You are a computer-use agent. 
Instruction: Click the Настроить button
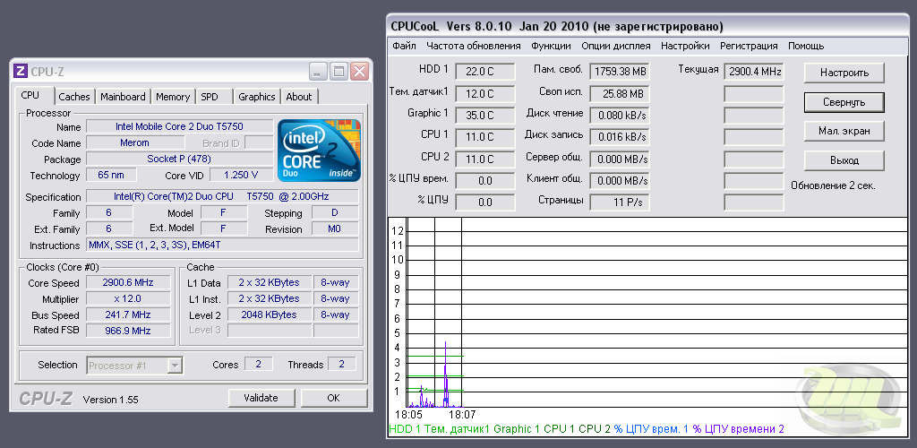pos(844,73)
